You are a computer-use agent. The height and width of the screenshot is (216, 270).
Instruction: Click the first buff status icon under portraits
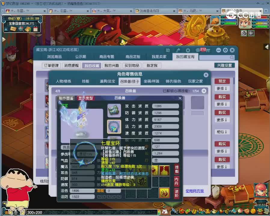click(x=244, y=33)
